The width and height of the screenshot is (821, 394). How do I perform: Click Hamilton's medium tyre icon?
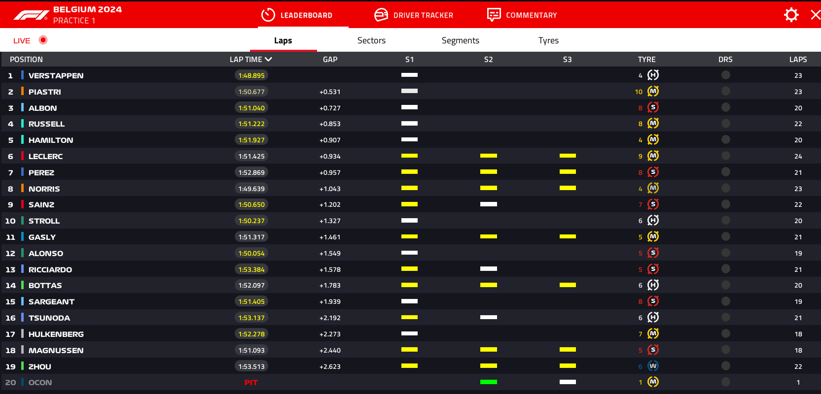pos(653,139)
